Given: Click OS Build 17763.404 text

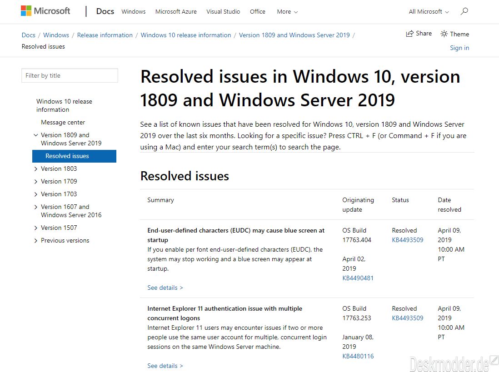Looking at the screenshot, I should tap(357, 235).
